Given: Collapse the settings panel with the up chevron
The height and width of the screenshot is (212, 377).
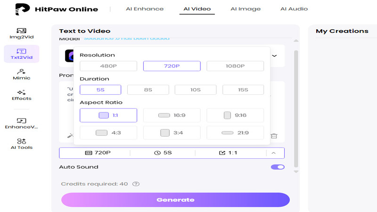Looking at the screenshot, I should [x=274, y=153].
